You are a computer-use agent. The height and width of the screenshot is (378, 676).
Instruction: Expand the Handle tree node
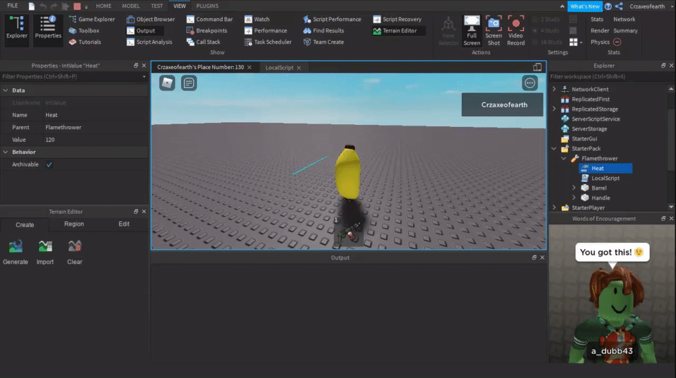coord(574,198)
